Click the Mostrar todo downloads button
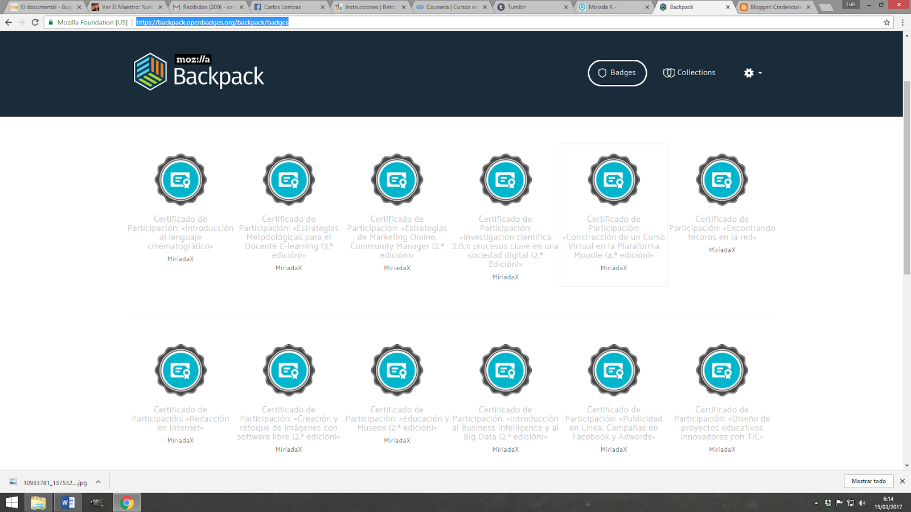Viewport: 911px width, 512px height. tap(869, 481)
